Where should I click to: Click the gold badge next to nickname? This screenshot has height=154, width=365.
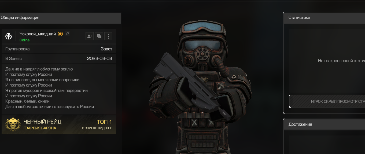pos(60,34)
